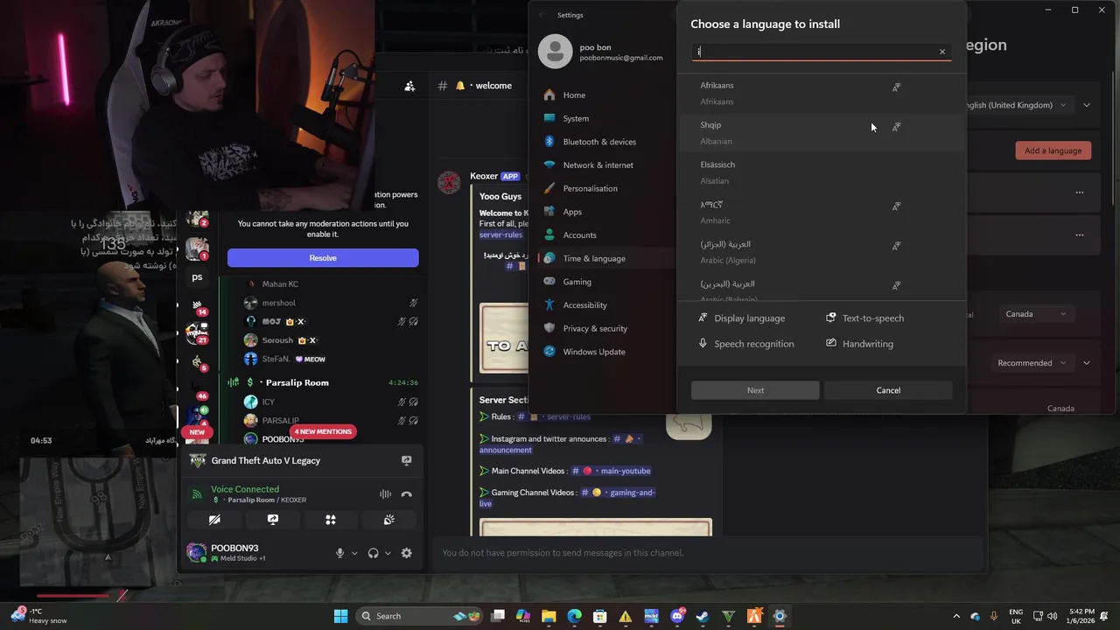Screen dimensions: 1120x630
Task: Click the Voice Connected signal icon
Action: (197, 494)
